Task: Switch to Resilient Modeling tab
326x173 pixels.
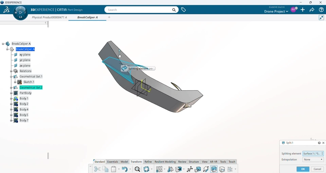Action: (x=165, y=162)
